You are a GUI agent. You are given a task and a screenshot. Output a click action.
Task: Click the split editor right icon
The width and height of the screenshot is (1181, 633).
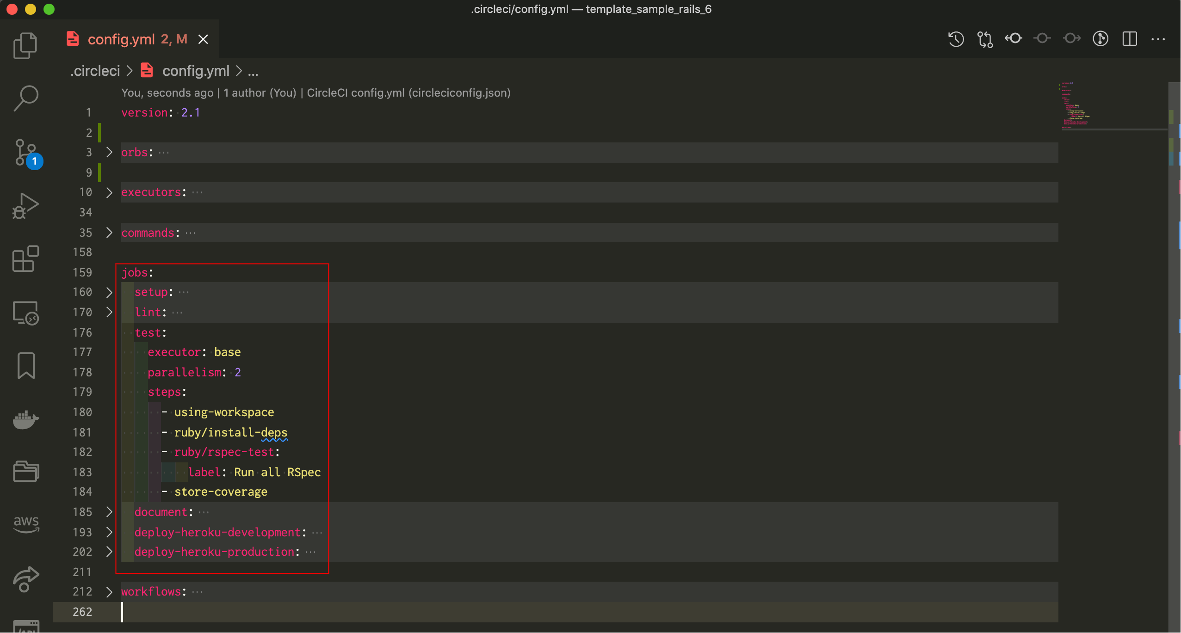coord(1129,39)
